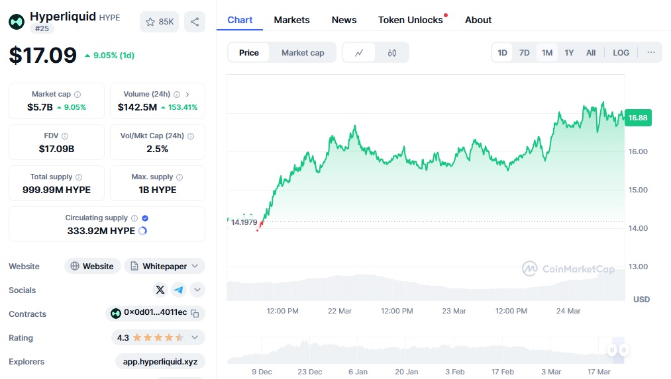This screenshot has height=379, width=671.
Task: Select the Price chart toggle
Action: 248,52
